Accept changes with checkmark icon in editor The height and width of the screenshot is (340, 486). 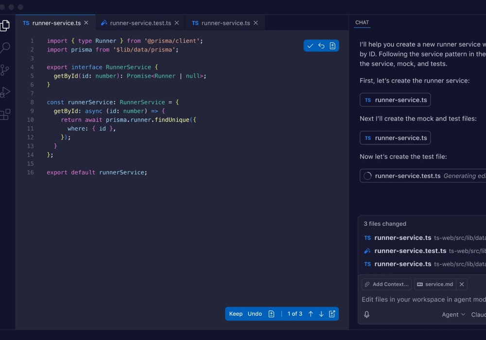tap(310, 46)
